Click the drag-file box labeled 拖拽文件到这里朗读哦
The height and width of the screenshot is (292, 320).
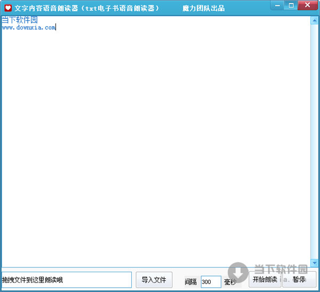67,280
